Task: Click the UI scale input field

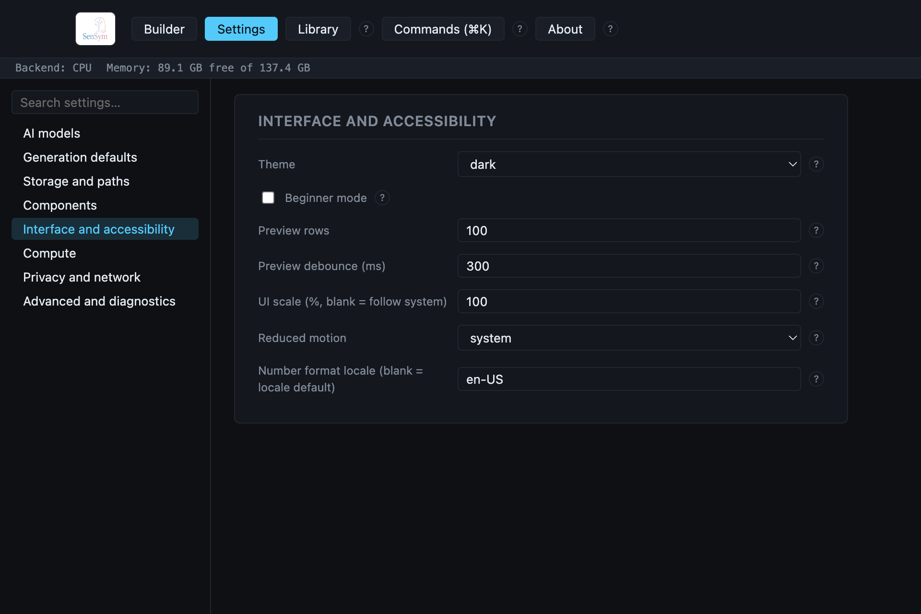Action: coord(629,301)
